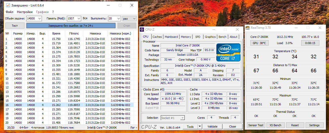Open the раз units dropdown in LinX
Image resolution: width=329 pixels, height=133 pixels.
click(129, 18)
